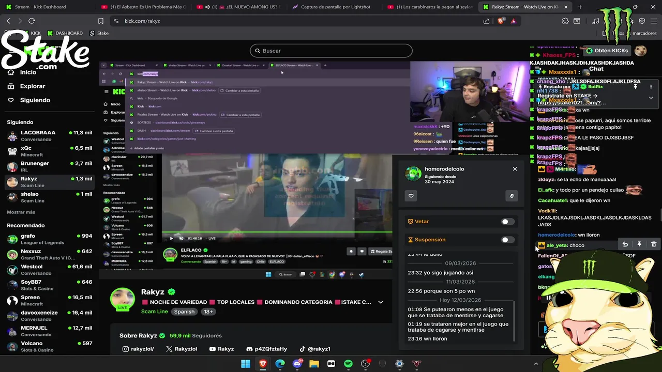Close the Rakyz Stream browser tab
The width and height of the screenshot is (662, 372).
(x=566, y=7)
